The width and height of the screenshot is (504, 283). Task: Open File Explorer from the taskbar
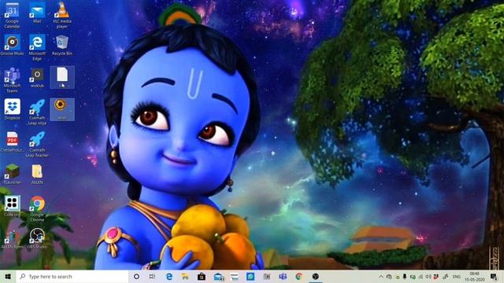point(185,277)
